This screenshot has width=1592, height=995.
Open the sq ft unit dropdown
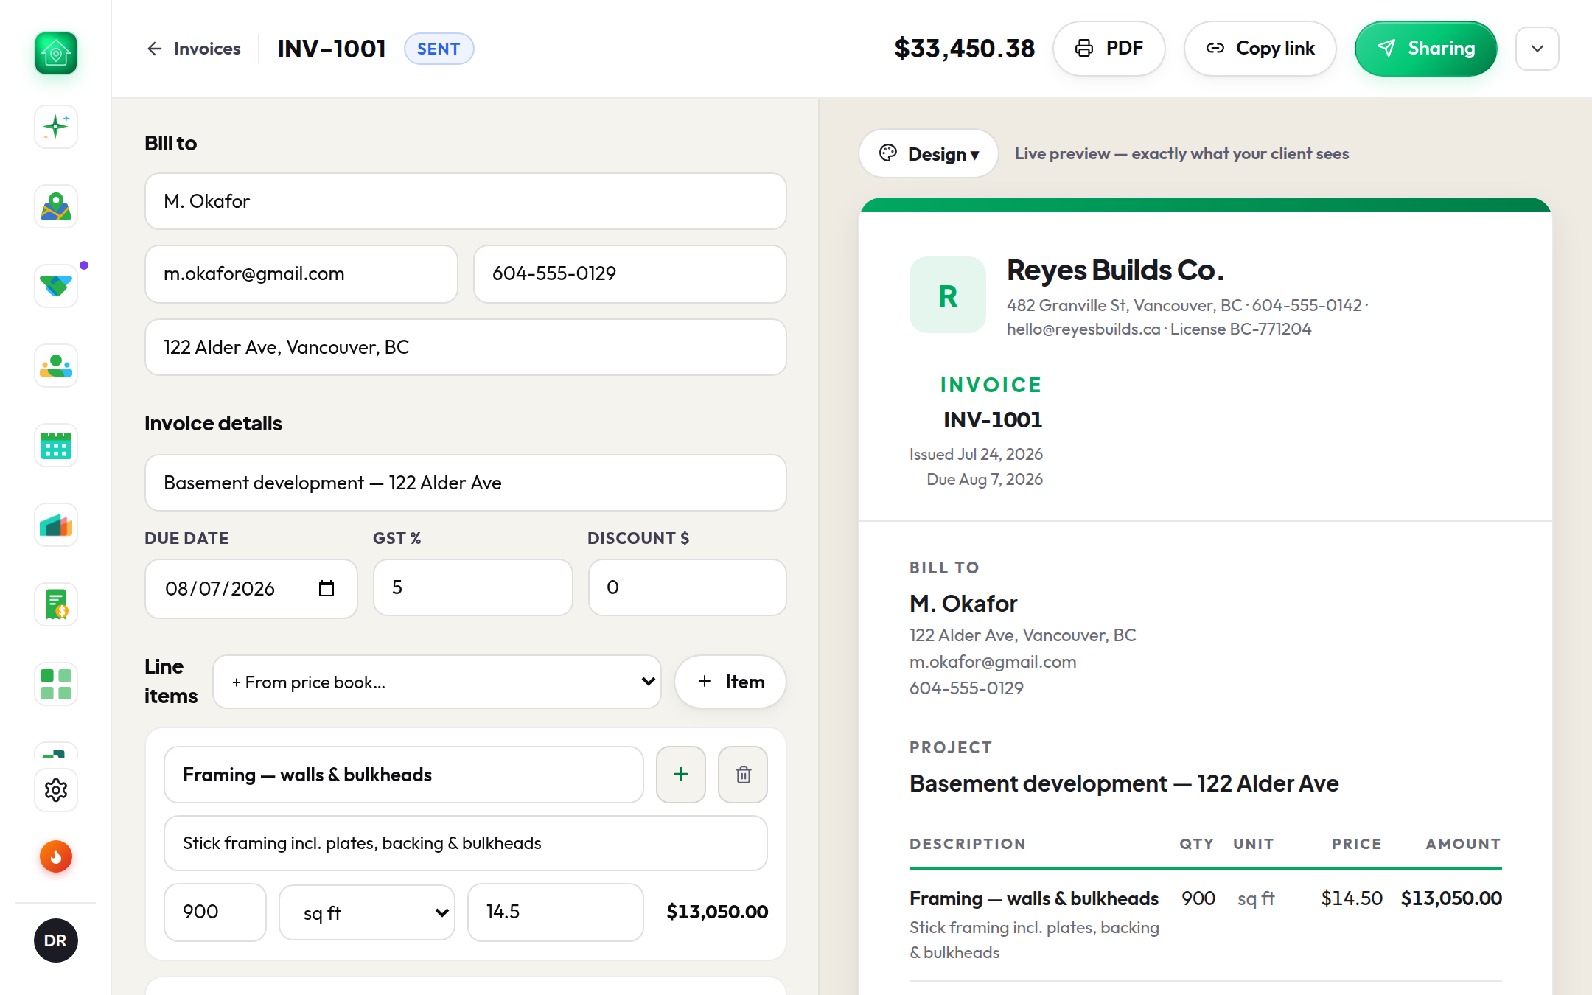367,912
